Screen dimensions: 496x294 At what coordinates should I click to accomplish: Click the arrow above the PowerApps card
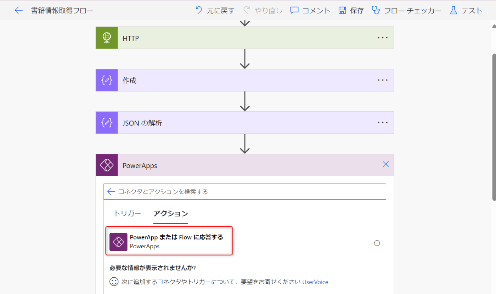pyautogui.click(x=245, y=144)
